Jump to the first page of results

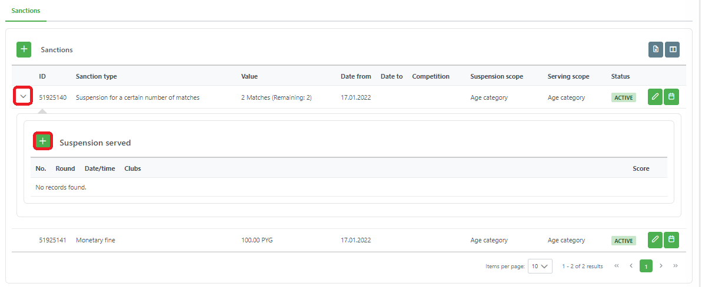point(617,266)
